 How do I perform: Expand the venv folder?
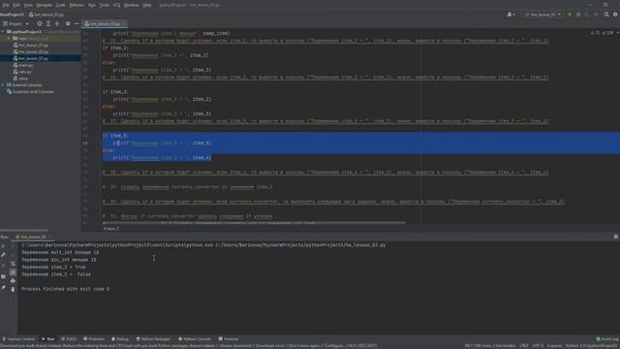(9, 39)
